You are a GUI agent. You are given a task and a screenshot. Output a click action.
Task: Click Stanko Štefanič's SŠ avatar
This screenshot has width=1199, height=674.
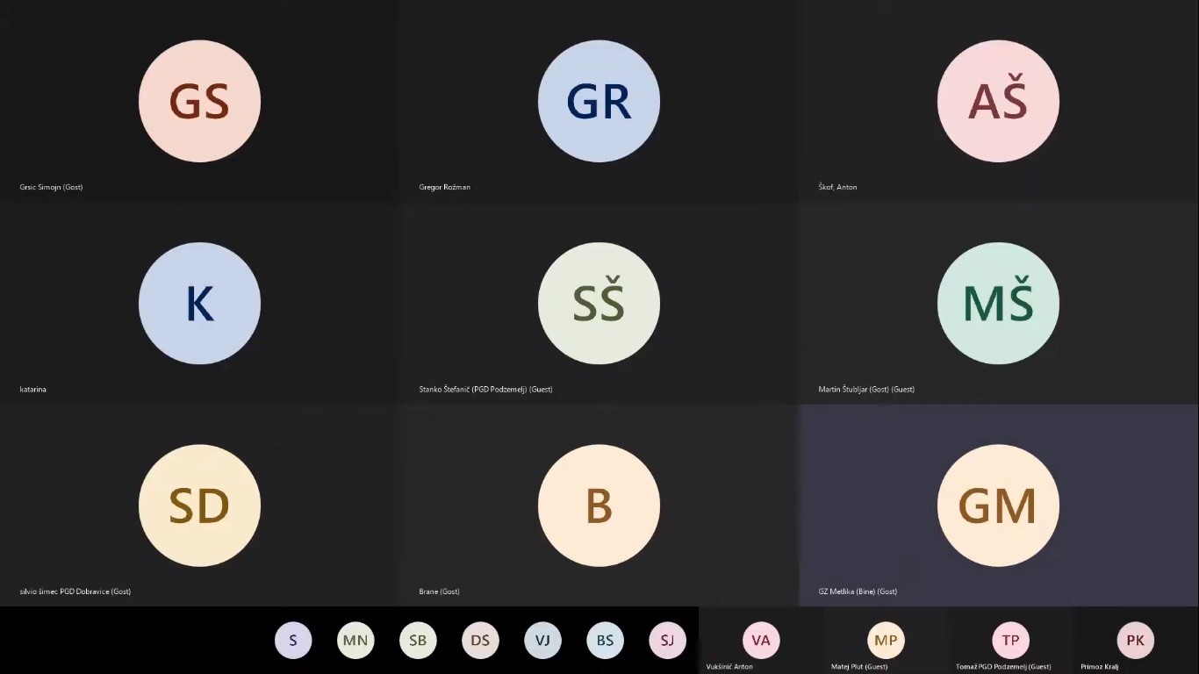[599, 304]
